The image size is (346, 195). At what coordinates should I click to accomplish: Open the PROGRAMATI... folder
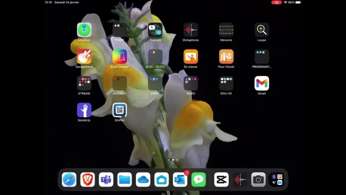(x=262, y=56)
